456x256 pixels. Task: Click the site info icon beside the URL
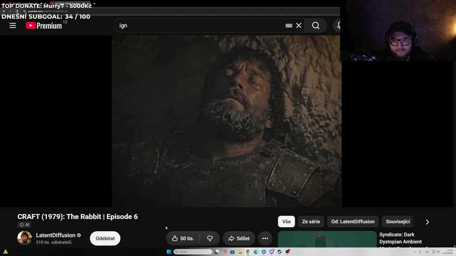click(25, 11)
